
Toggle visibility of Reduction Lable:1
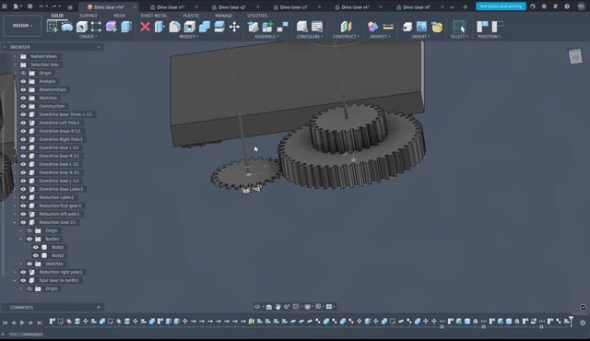23,197
